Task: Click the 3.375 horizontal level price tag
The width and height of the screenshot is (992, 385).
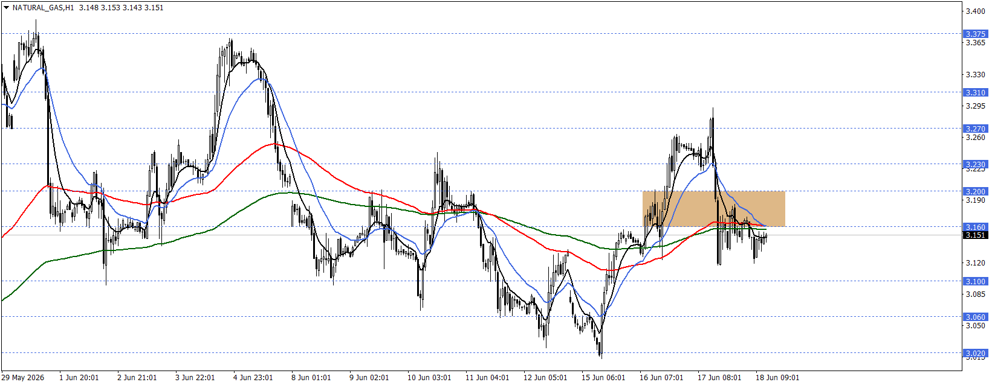Action: (975, 34)
